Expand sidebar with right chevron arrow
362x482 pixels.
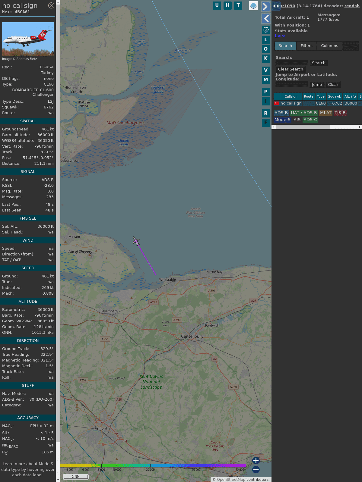(x=265, y=7)
